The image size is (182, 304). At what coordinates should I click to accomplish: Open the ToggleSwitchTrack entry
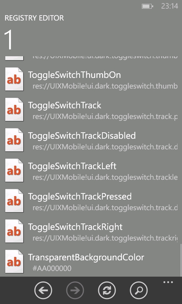pos(91,110)
